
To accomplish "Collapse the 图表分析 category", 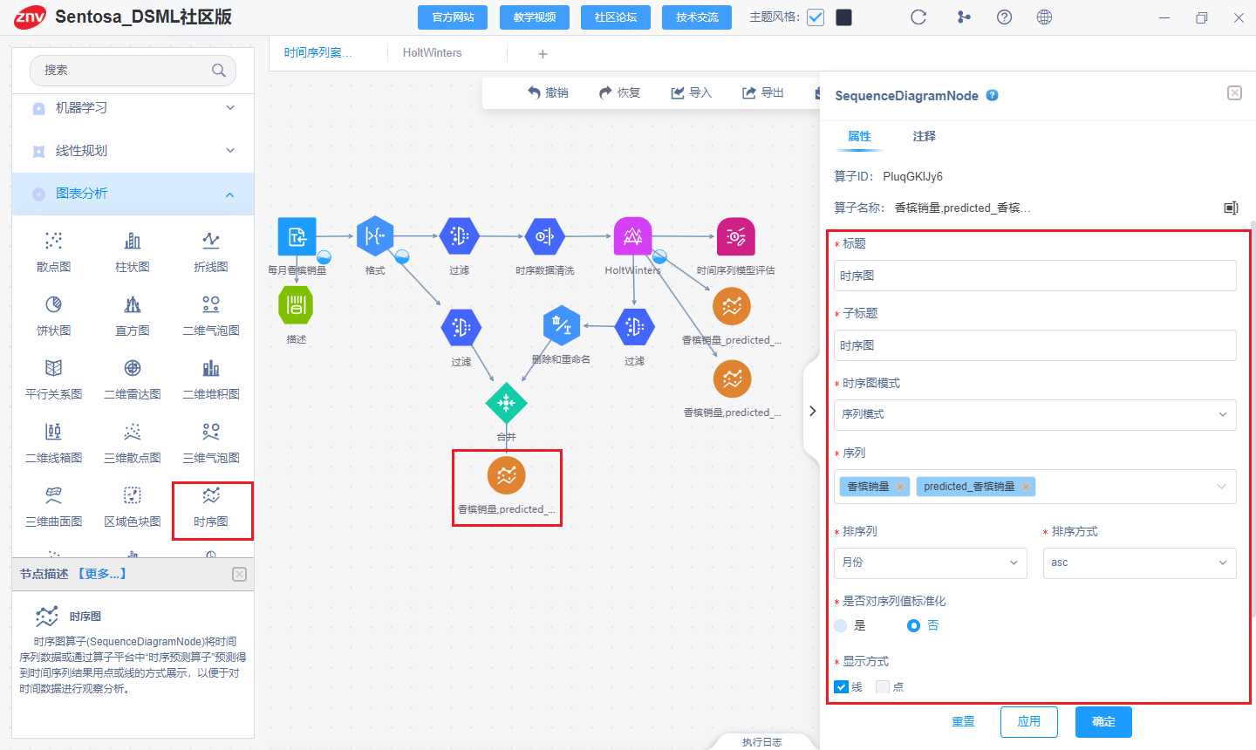I will point(230,194).
